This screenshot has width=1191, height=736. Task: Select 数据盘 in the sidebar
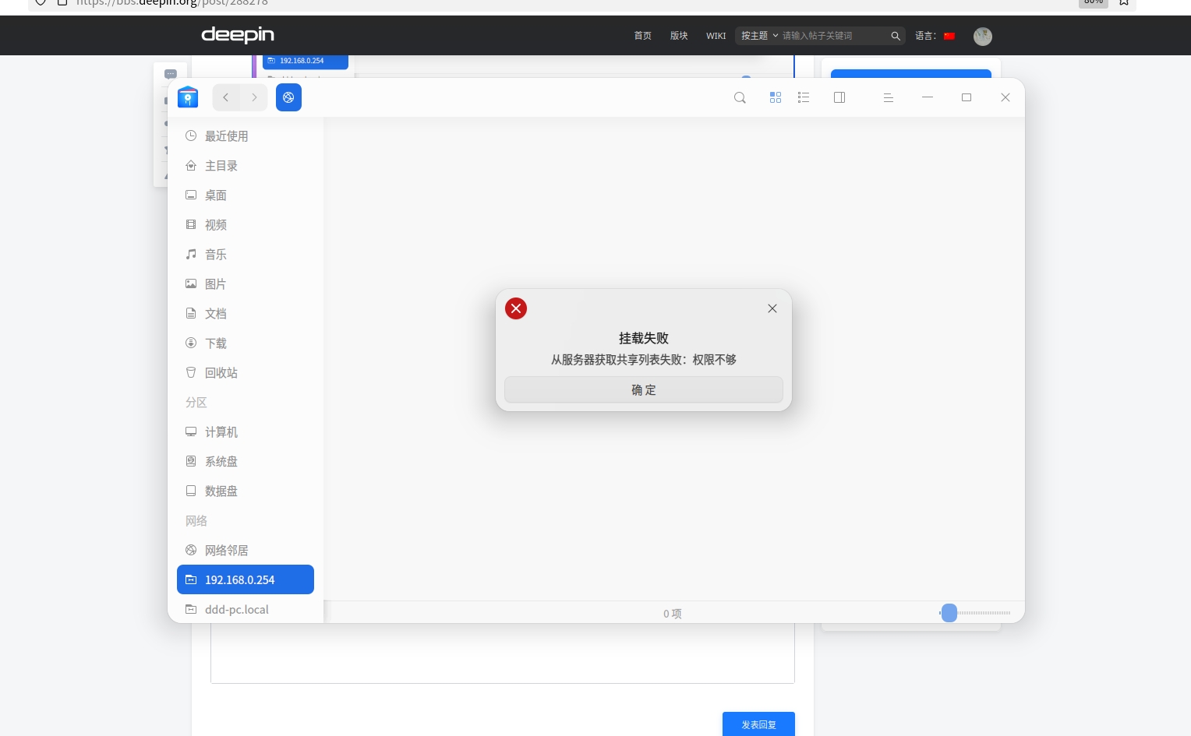pos(246,491)
